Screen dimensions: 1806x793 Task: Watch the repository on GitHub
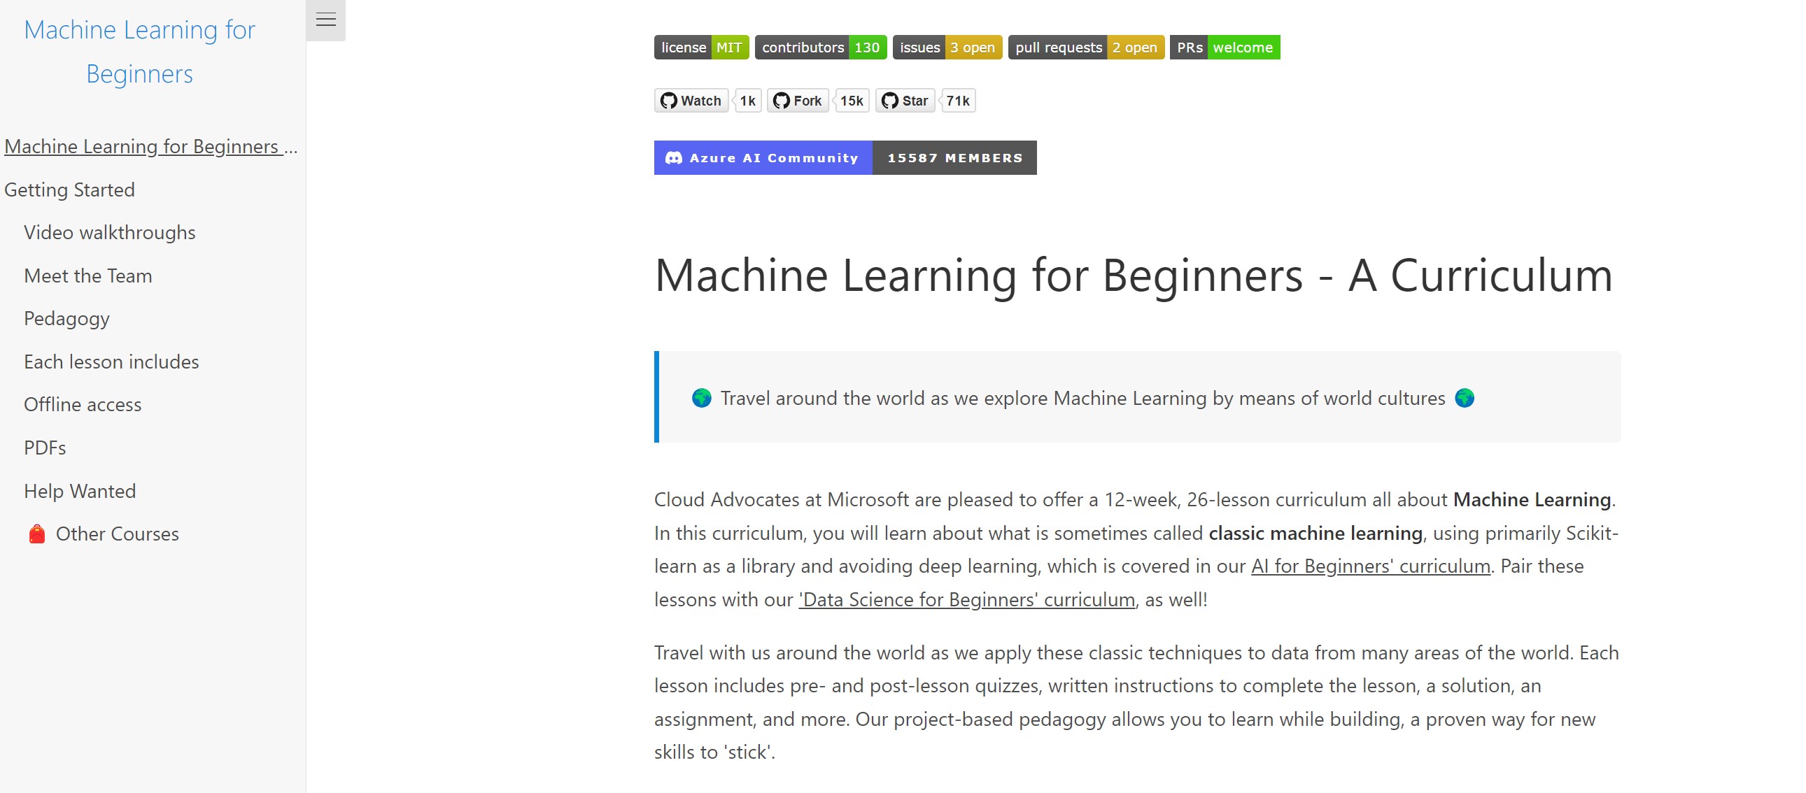[x=691, y=100]
